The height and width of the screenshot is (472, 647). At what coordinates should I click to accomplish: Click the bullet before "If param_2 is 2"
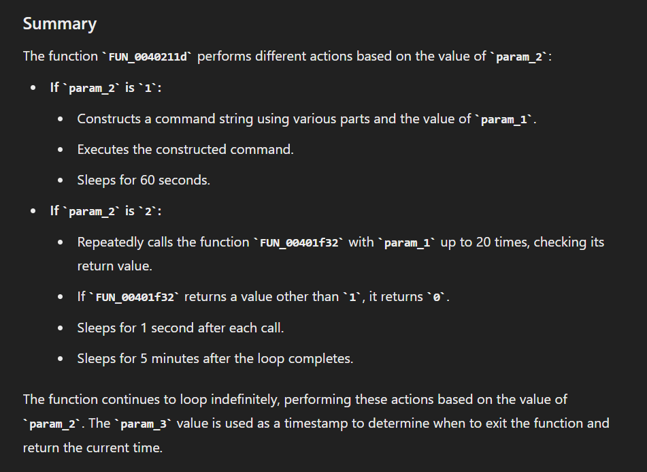tap(33, 211)
